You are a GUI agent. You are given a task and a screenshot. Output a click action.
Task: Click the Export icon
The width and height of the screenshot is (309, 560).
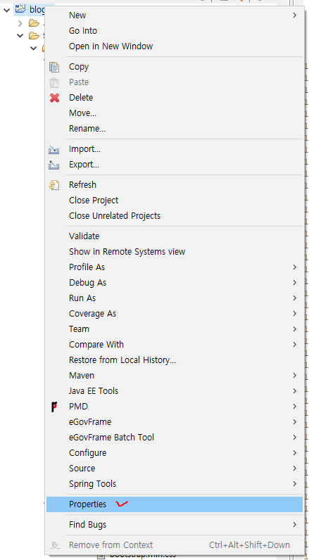[x=54, y=165]
